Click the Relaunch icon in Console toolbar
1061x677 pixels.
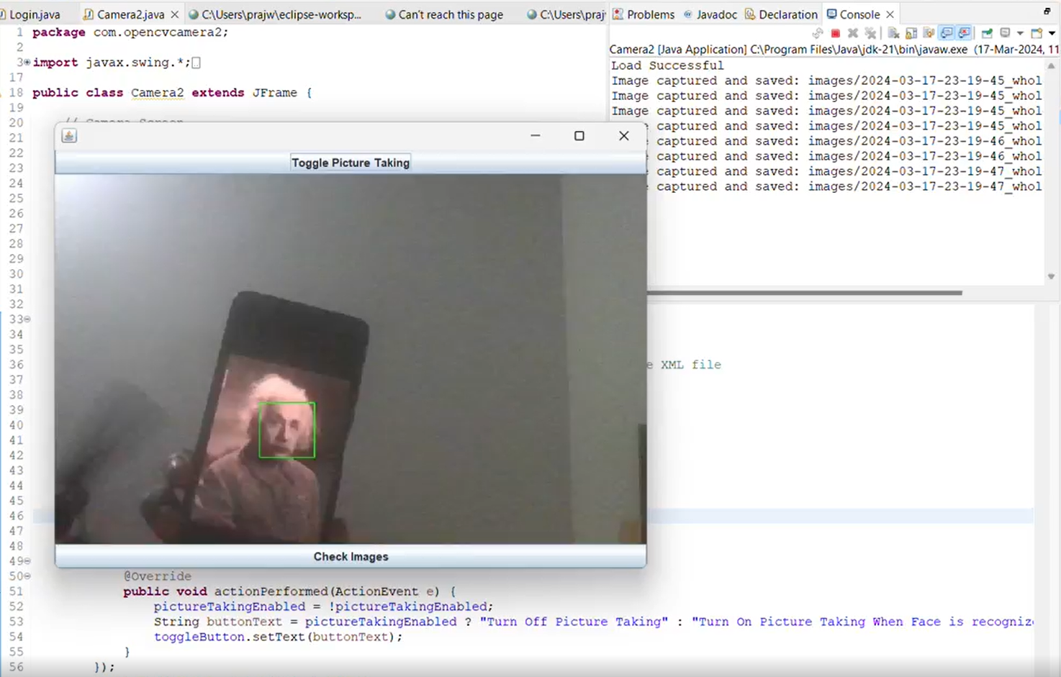[x=818, y=33]
